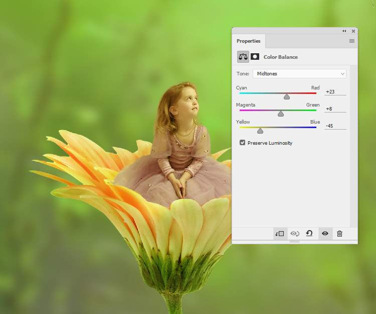Close the Properties panel
The image size is (376, 314).
353,31
